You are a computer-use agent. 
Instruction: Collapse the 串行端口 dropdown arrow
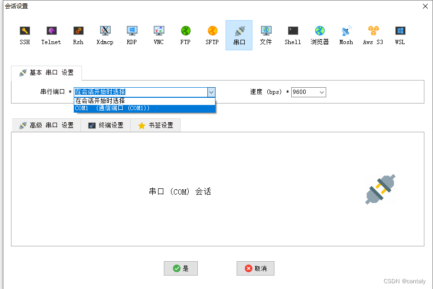pos(211,92)
